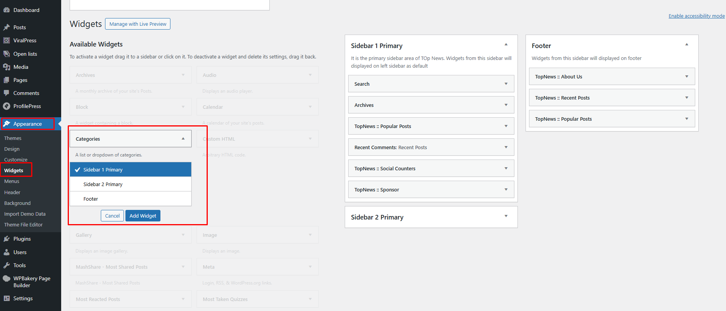Click the Dashboard gauge icon
726x311 pixels.
coord(7,10)
